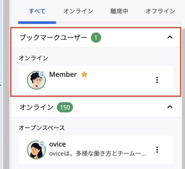185x169 pixels.
Task: Click the オープンスペース group label
Action: click(x=42, y=128)
